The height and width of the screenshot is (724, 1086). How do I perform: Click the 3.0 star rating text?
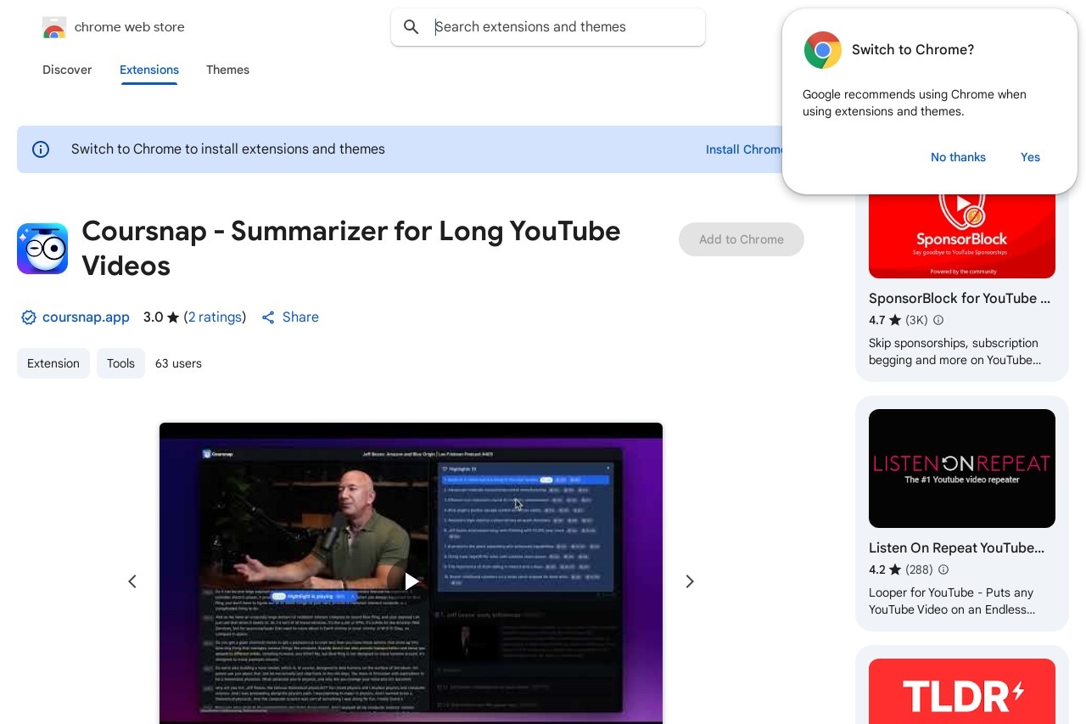tap(161, 317)
